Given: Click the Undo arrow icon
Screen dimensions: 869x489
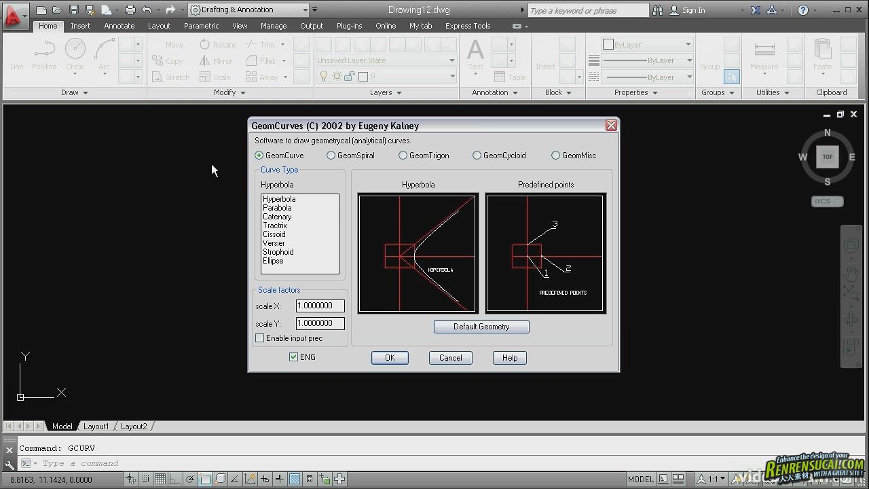Looking at the screenshot, I should pyautogui.click(x=147, y=10).
